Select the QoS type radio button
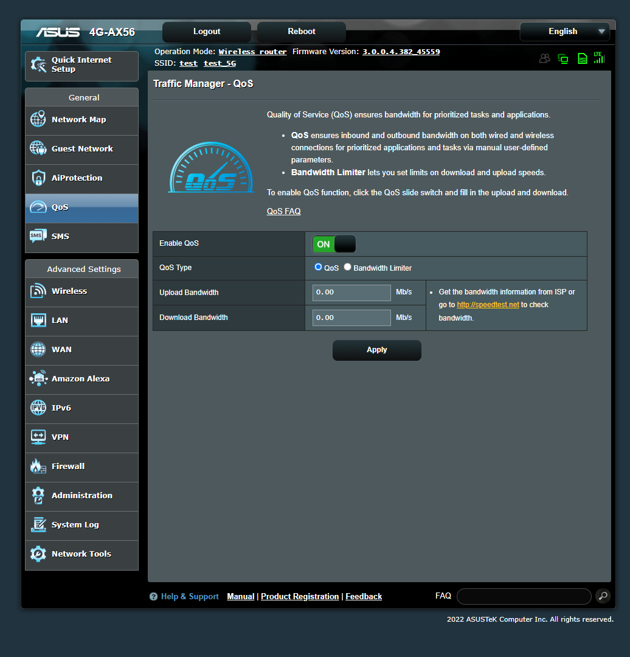630x657 pixels. 318,267
